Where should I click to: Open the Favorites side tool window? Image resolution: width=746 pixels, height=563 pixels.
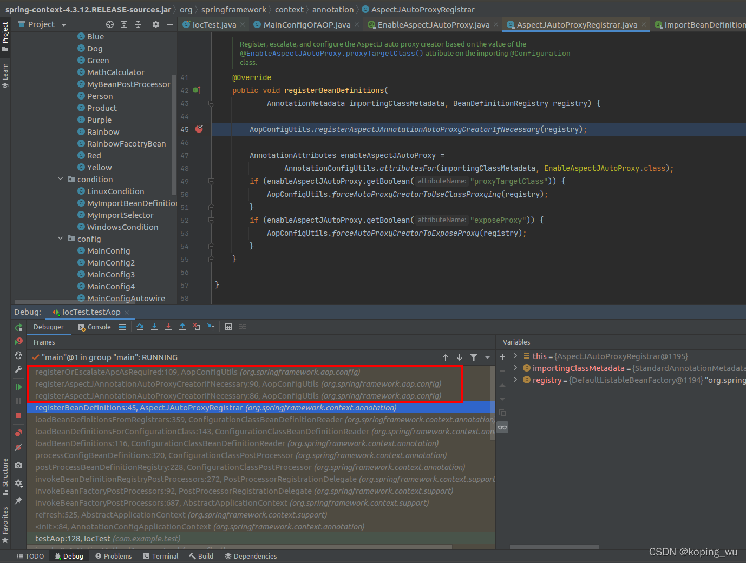5,525
